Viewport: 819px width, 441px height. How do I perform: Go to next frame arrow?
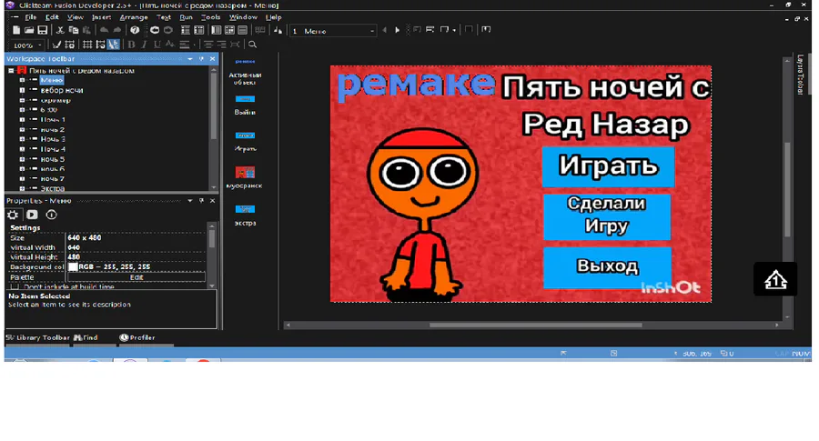pyautogui.click(x=398, y=30)
